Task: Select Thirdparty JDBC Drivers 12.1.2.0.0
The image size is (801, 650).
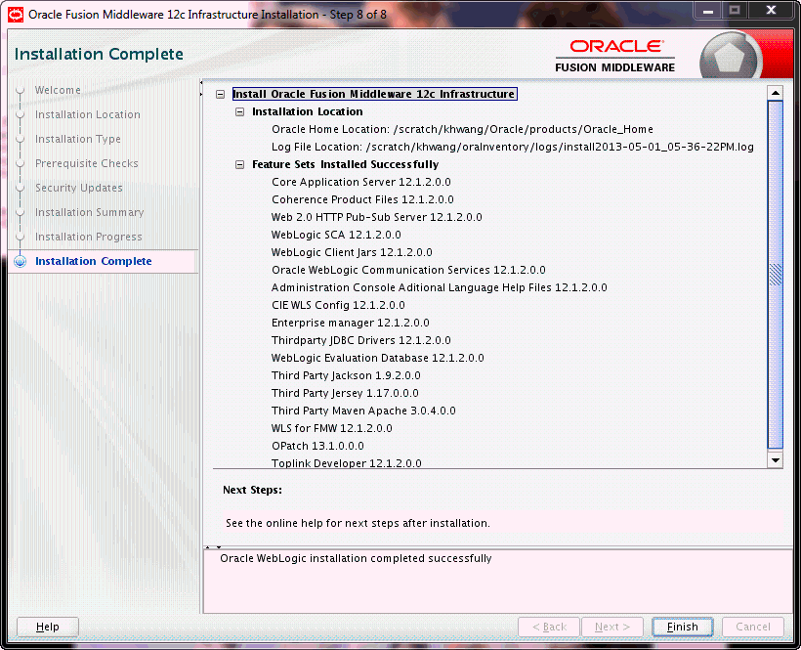Action: tap(361, 340)
